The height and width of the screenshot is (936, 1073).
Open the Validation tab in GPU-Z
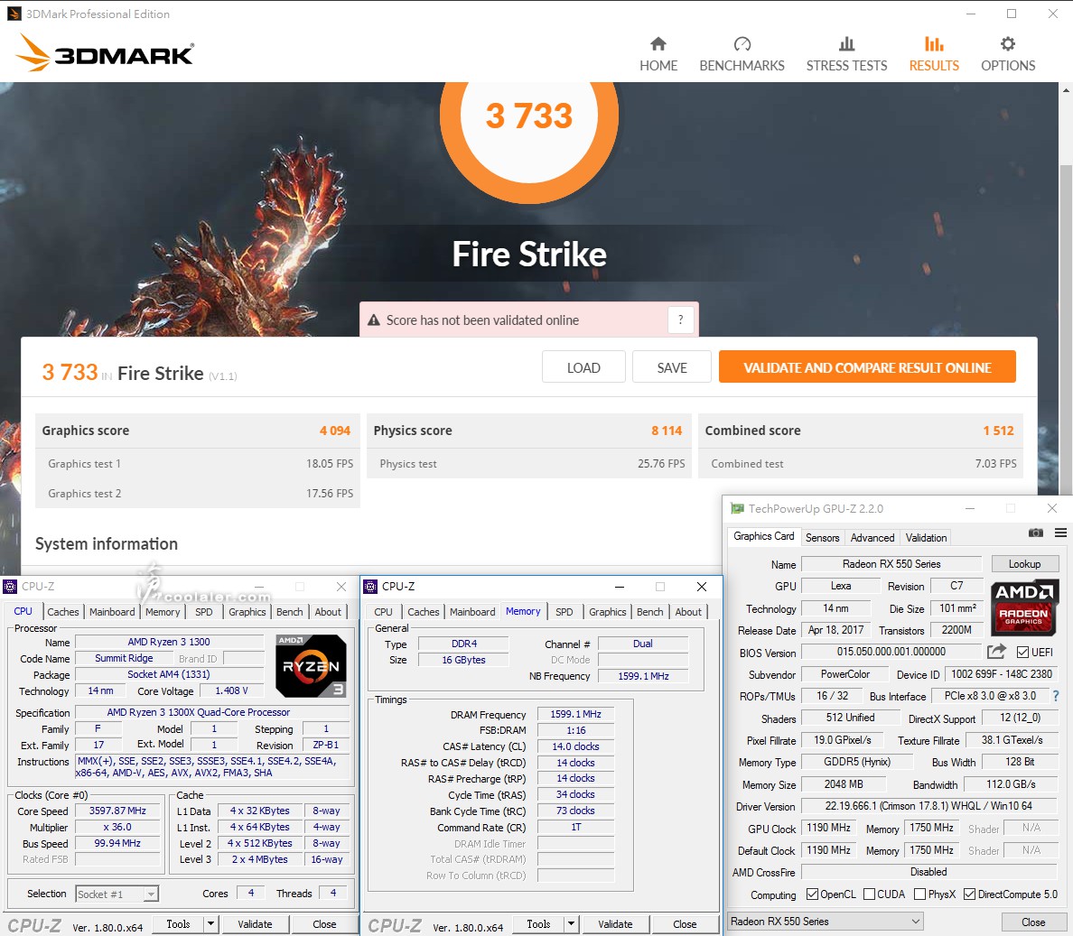point(926,537)
